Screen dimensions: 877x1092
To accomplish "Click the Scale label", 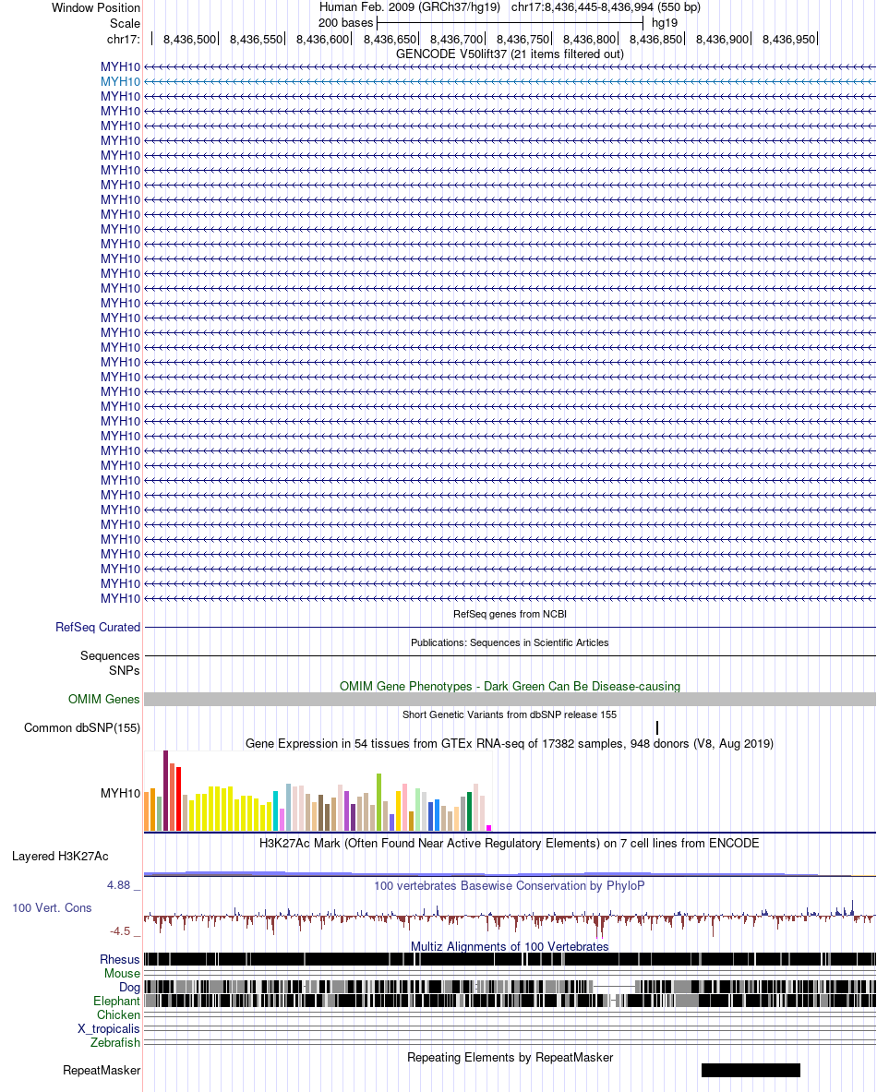I will coord(125,23).
